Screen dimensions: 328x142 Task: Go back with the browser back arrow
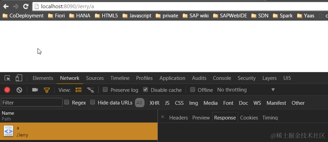point(6,6)
